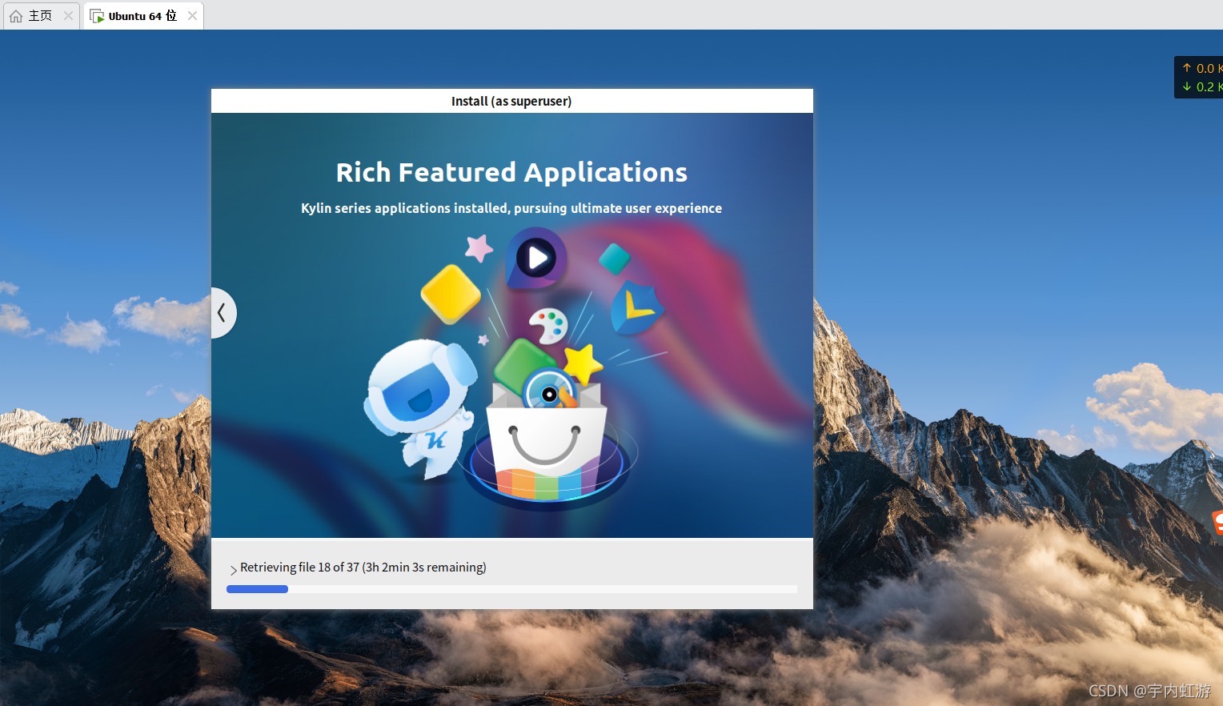
Task: Select the Ubuntu 64 位 VM tab
Action: pyautogui.click(x=142, y=16)
